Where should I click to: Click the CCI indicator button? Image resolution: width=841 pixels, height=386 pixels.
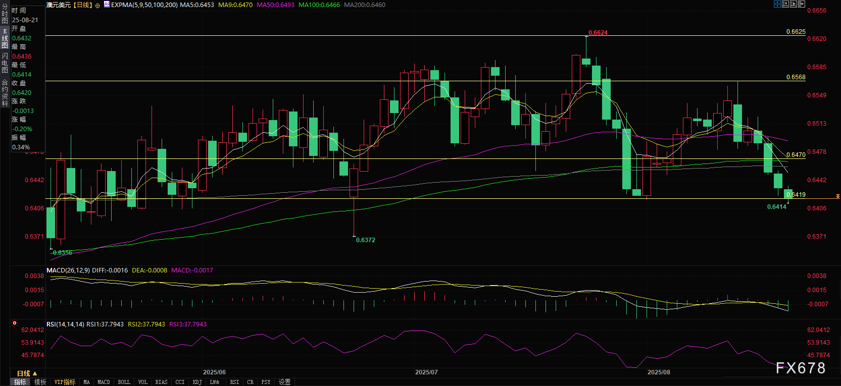(180, 382)
